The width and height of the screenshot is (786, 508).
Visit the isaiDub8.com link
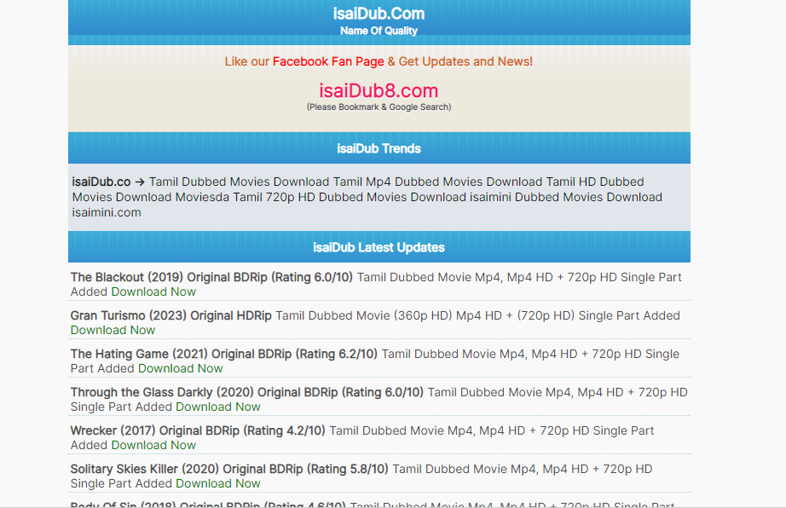pos(379,90)
